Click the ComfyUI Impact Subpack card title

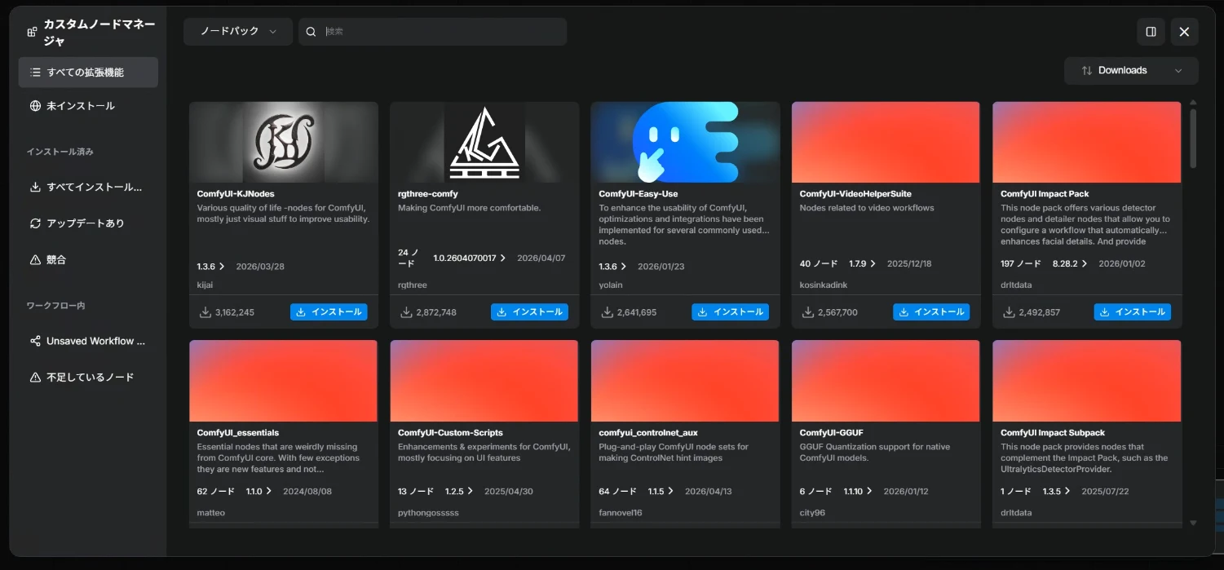click(1053, 433)
